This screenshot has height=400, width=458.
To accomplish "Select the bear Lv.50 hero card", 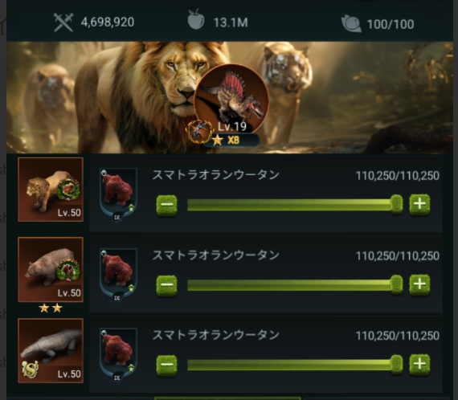I will click(x=51, y=270).
